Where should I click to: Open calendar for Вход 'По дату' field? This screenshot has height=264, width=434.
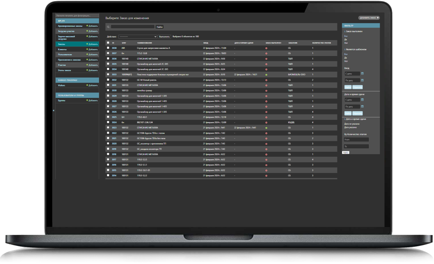[362, 80]
